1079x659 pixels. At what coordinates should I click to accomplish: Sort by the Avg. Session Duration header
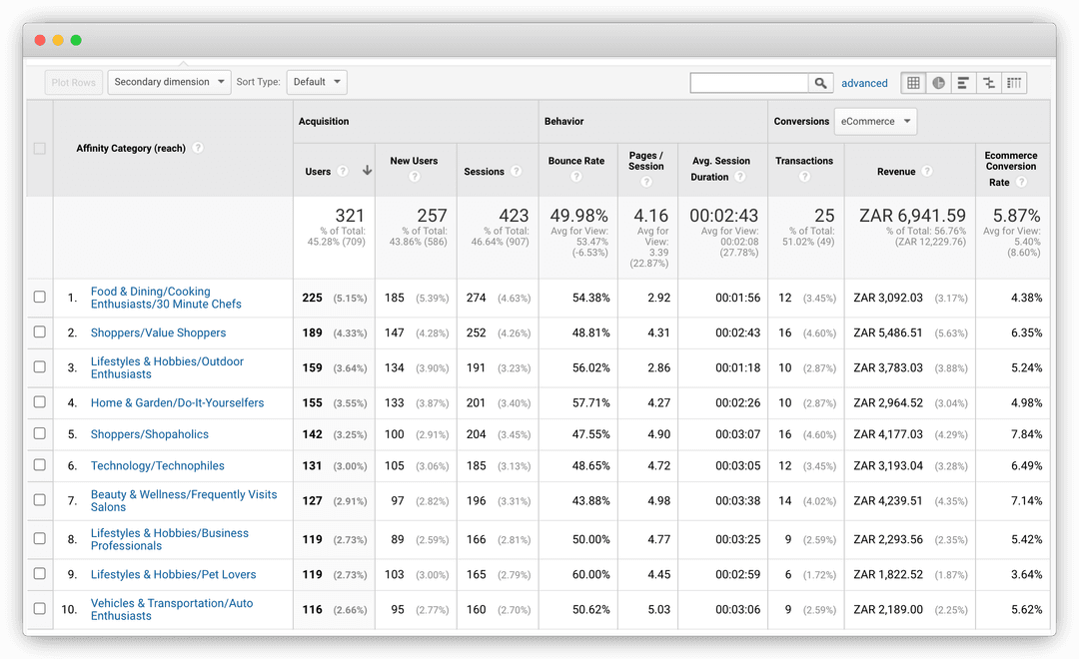(x=720, y=169)
